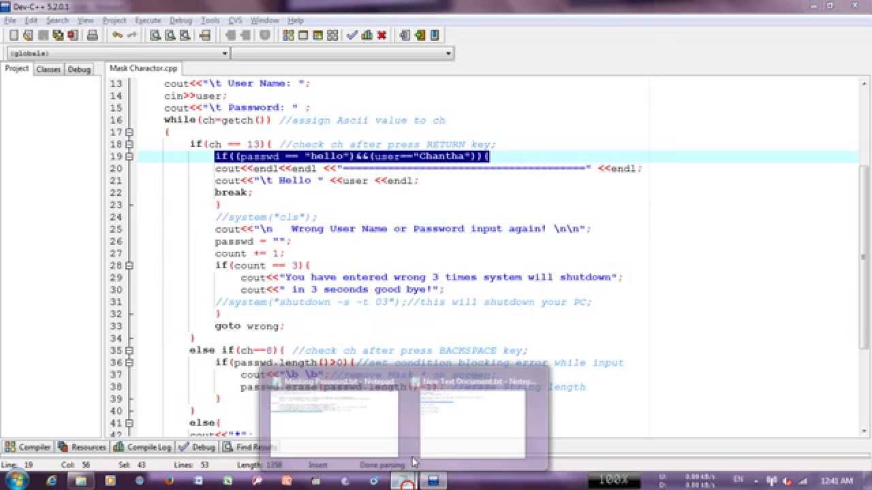Click the EN language indicator
The image size is (872, 490).
pos(738,480)
